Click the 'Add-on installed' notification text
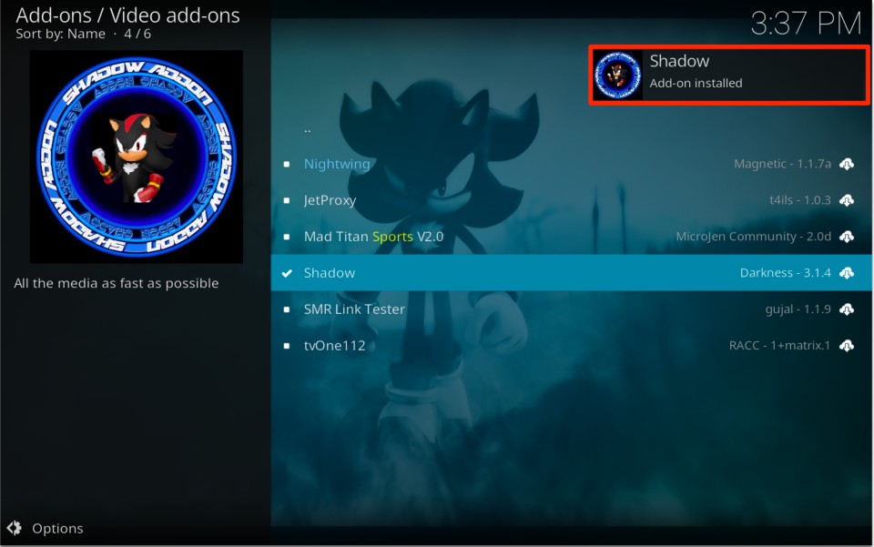 click(696, 83)
